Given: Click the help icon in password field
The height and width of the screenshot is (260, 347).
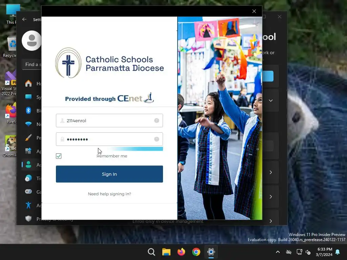Looking at the screenshot, I should [x=157, y=139].
